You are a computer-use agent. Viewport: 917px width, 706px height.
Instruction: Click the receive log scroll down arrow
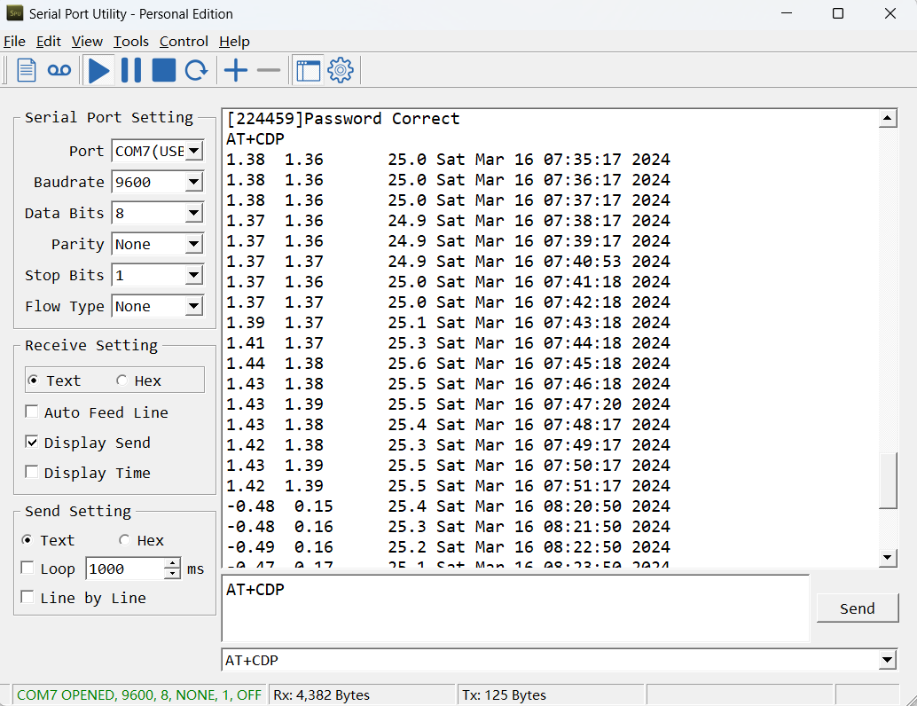pyautogui.click(x=888, y=557)
